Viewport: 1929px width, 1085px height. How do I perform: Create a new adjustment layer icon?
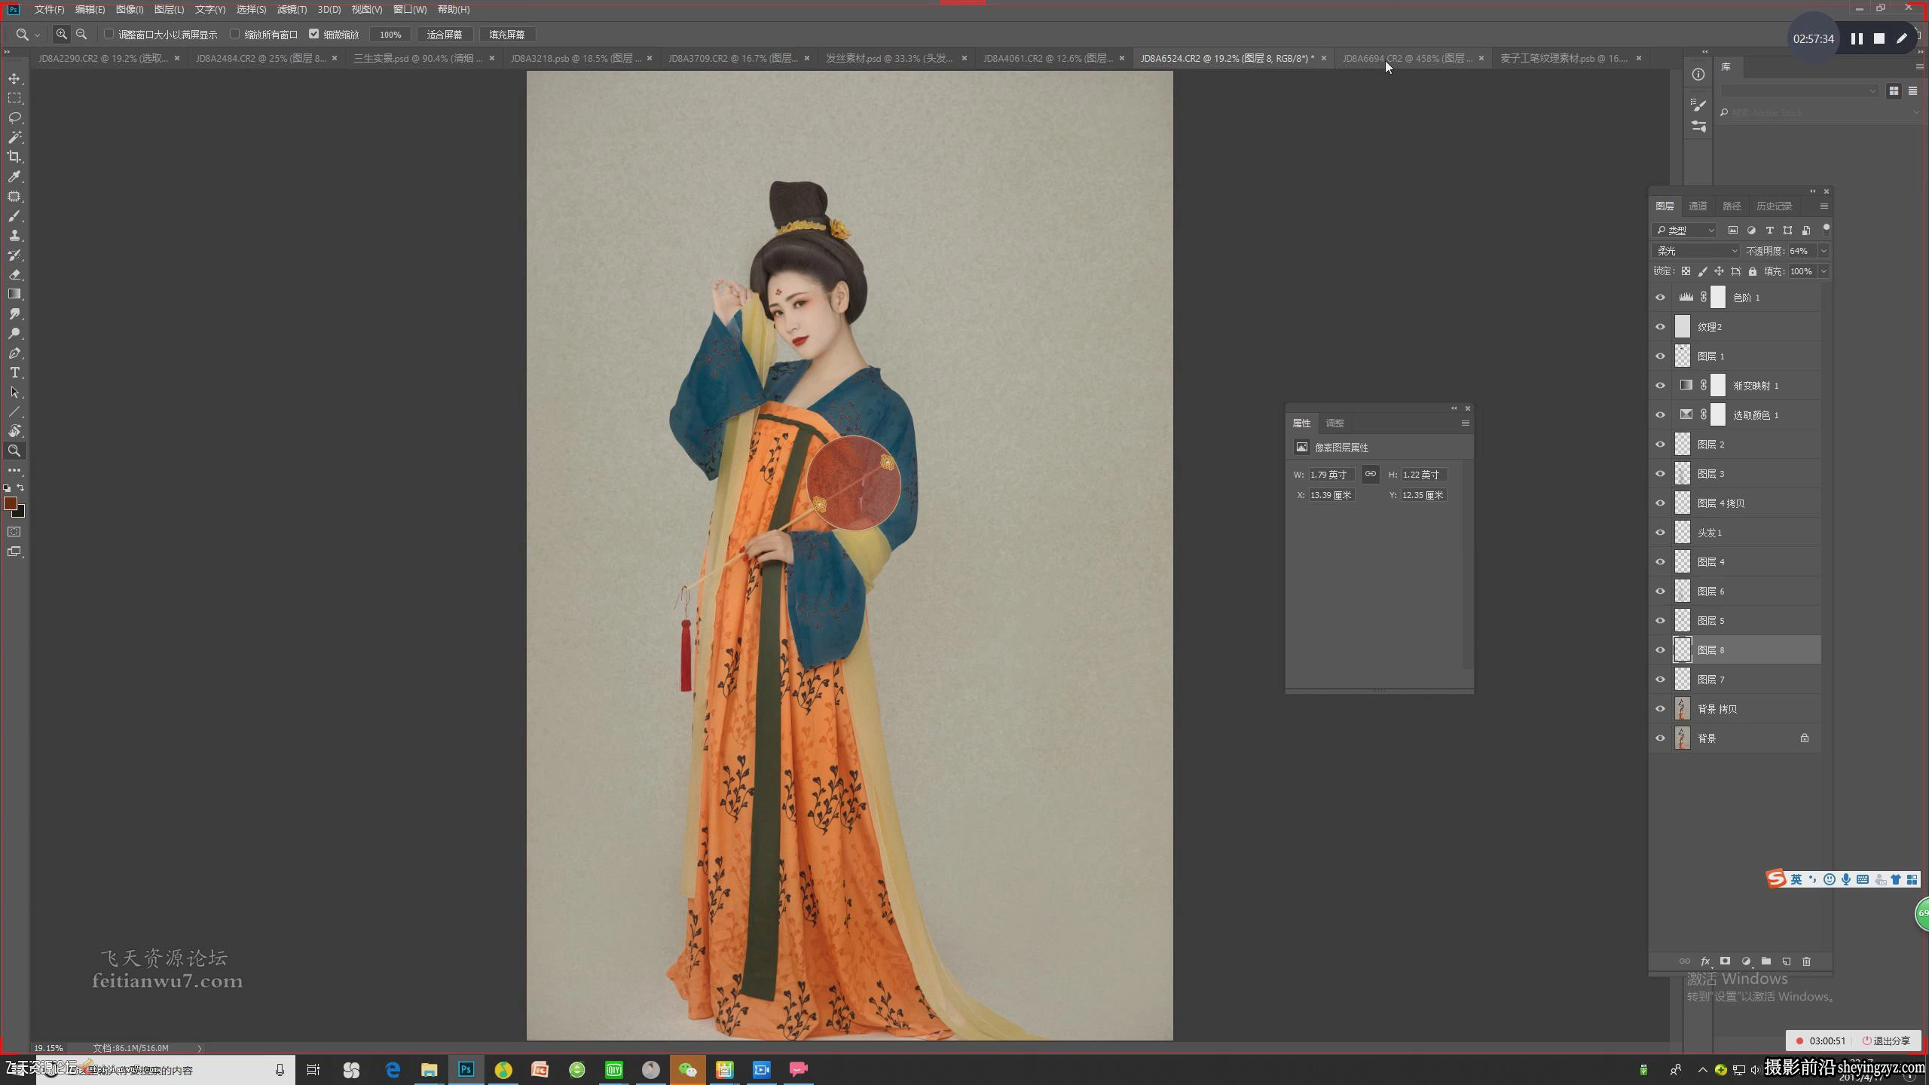[x=1745, y=961]
